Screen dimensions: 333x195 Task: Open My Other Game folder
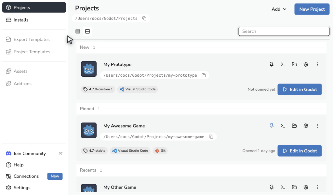(294, 187)
